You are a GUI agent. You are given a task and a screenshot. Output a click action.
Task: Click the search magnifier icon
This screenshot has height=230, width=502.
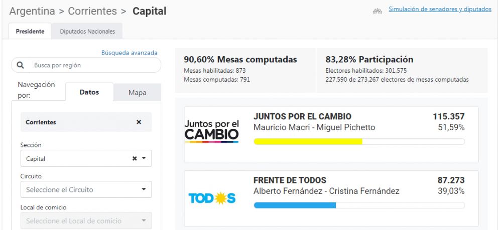click(x=21, y=65)
